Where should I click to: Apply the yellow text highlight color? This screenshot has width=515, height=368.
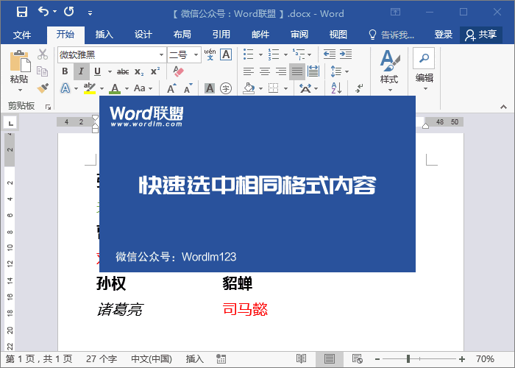coord(89,88)
